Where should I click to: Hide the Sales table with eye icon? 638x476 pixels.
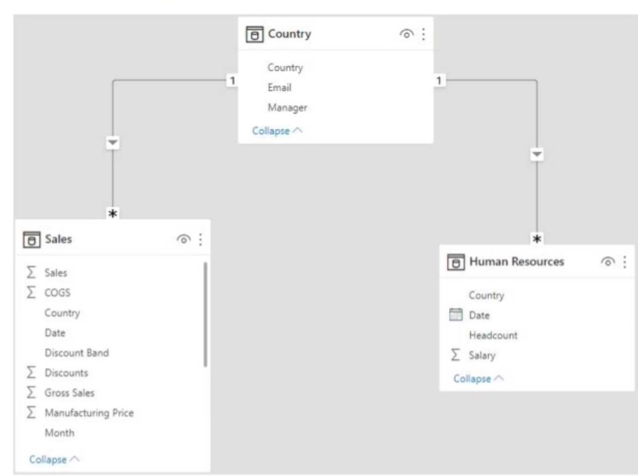point(184,240)
